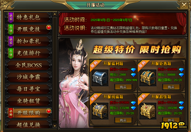Click the red notification dot on 开服限购
The width and height of the screenshot is (191, 132).
coord(49,111)
